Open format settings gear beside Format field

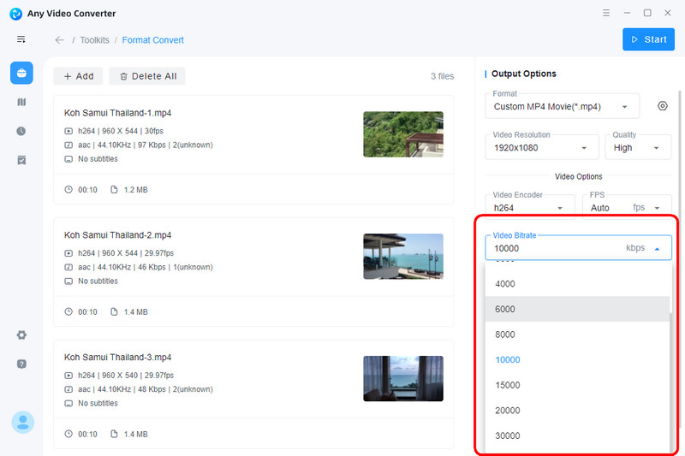point(662,106)
